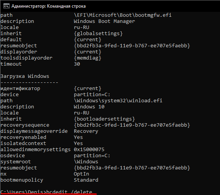220x195 pixels.
Task: Click the displaymessageoverride 'Recovery' value
Action: [86, 131]
